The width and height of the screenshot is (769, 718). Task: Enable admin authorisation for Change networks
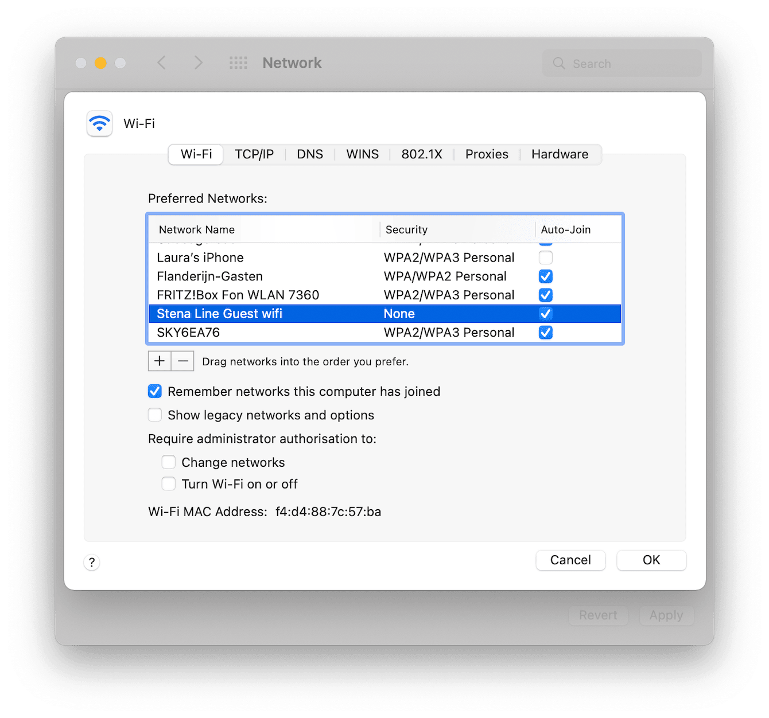coord(168,462)
